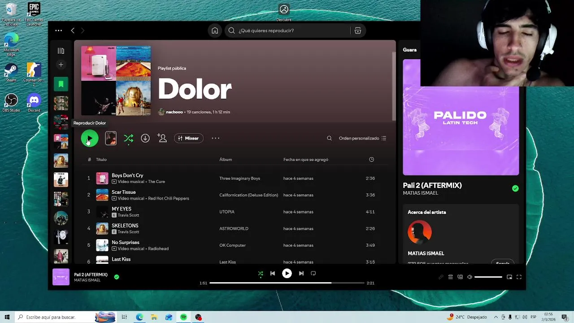Viewport: 574px width, 323px height.
Task: Open connect to a device
Action: (x=460, y=277)
